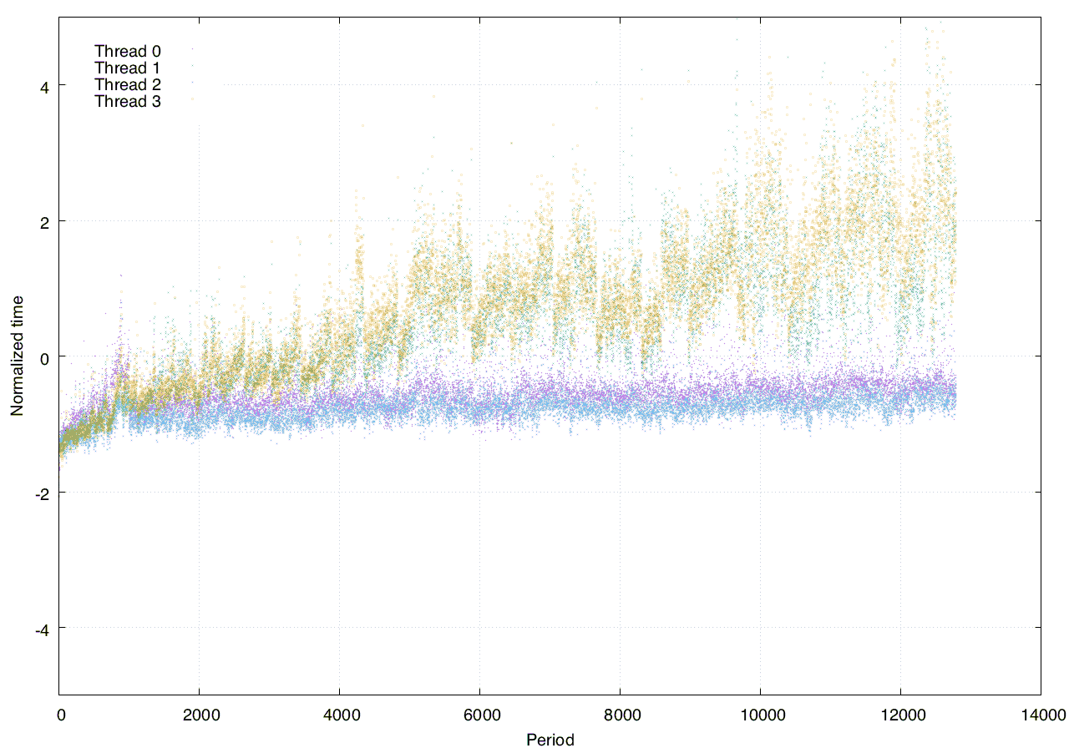
Task: Click the 'Period' x-axis label
Action: [x=550, y=739]
